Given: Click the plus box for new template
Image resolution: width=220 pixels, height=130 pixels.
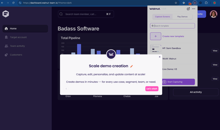Looking at the screenshot, I should 156,36.
